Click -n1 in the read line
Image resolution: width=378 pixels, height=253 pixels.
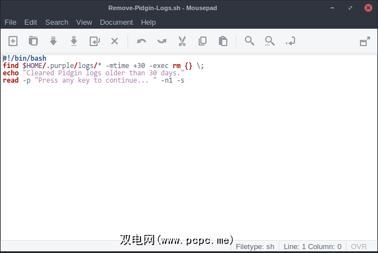[x=167, y=80]
